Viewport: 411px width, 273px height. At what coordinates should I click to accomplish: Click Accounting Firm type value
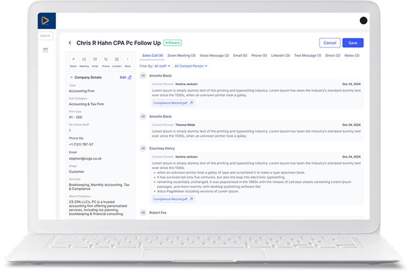click(82, 91)
